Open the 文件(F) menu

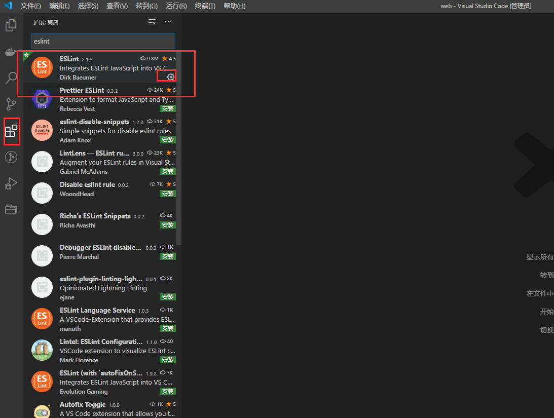point(31,6)
